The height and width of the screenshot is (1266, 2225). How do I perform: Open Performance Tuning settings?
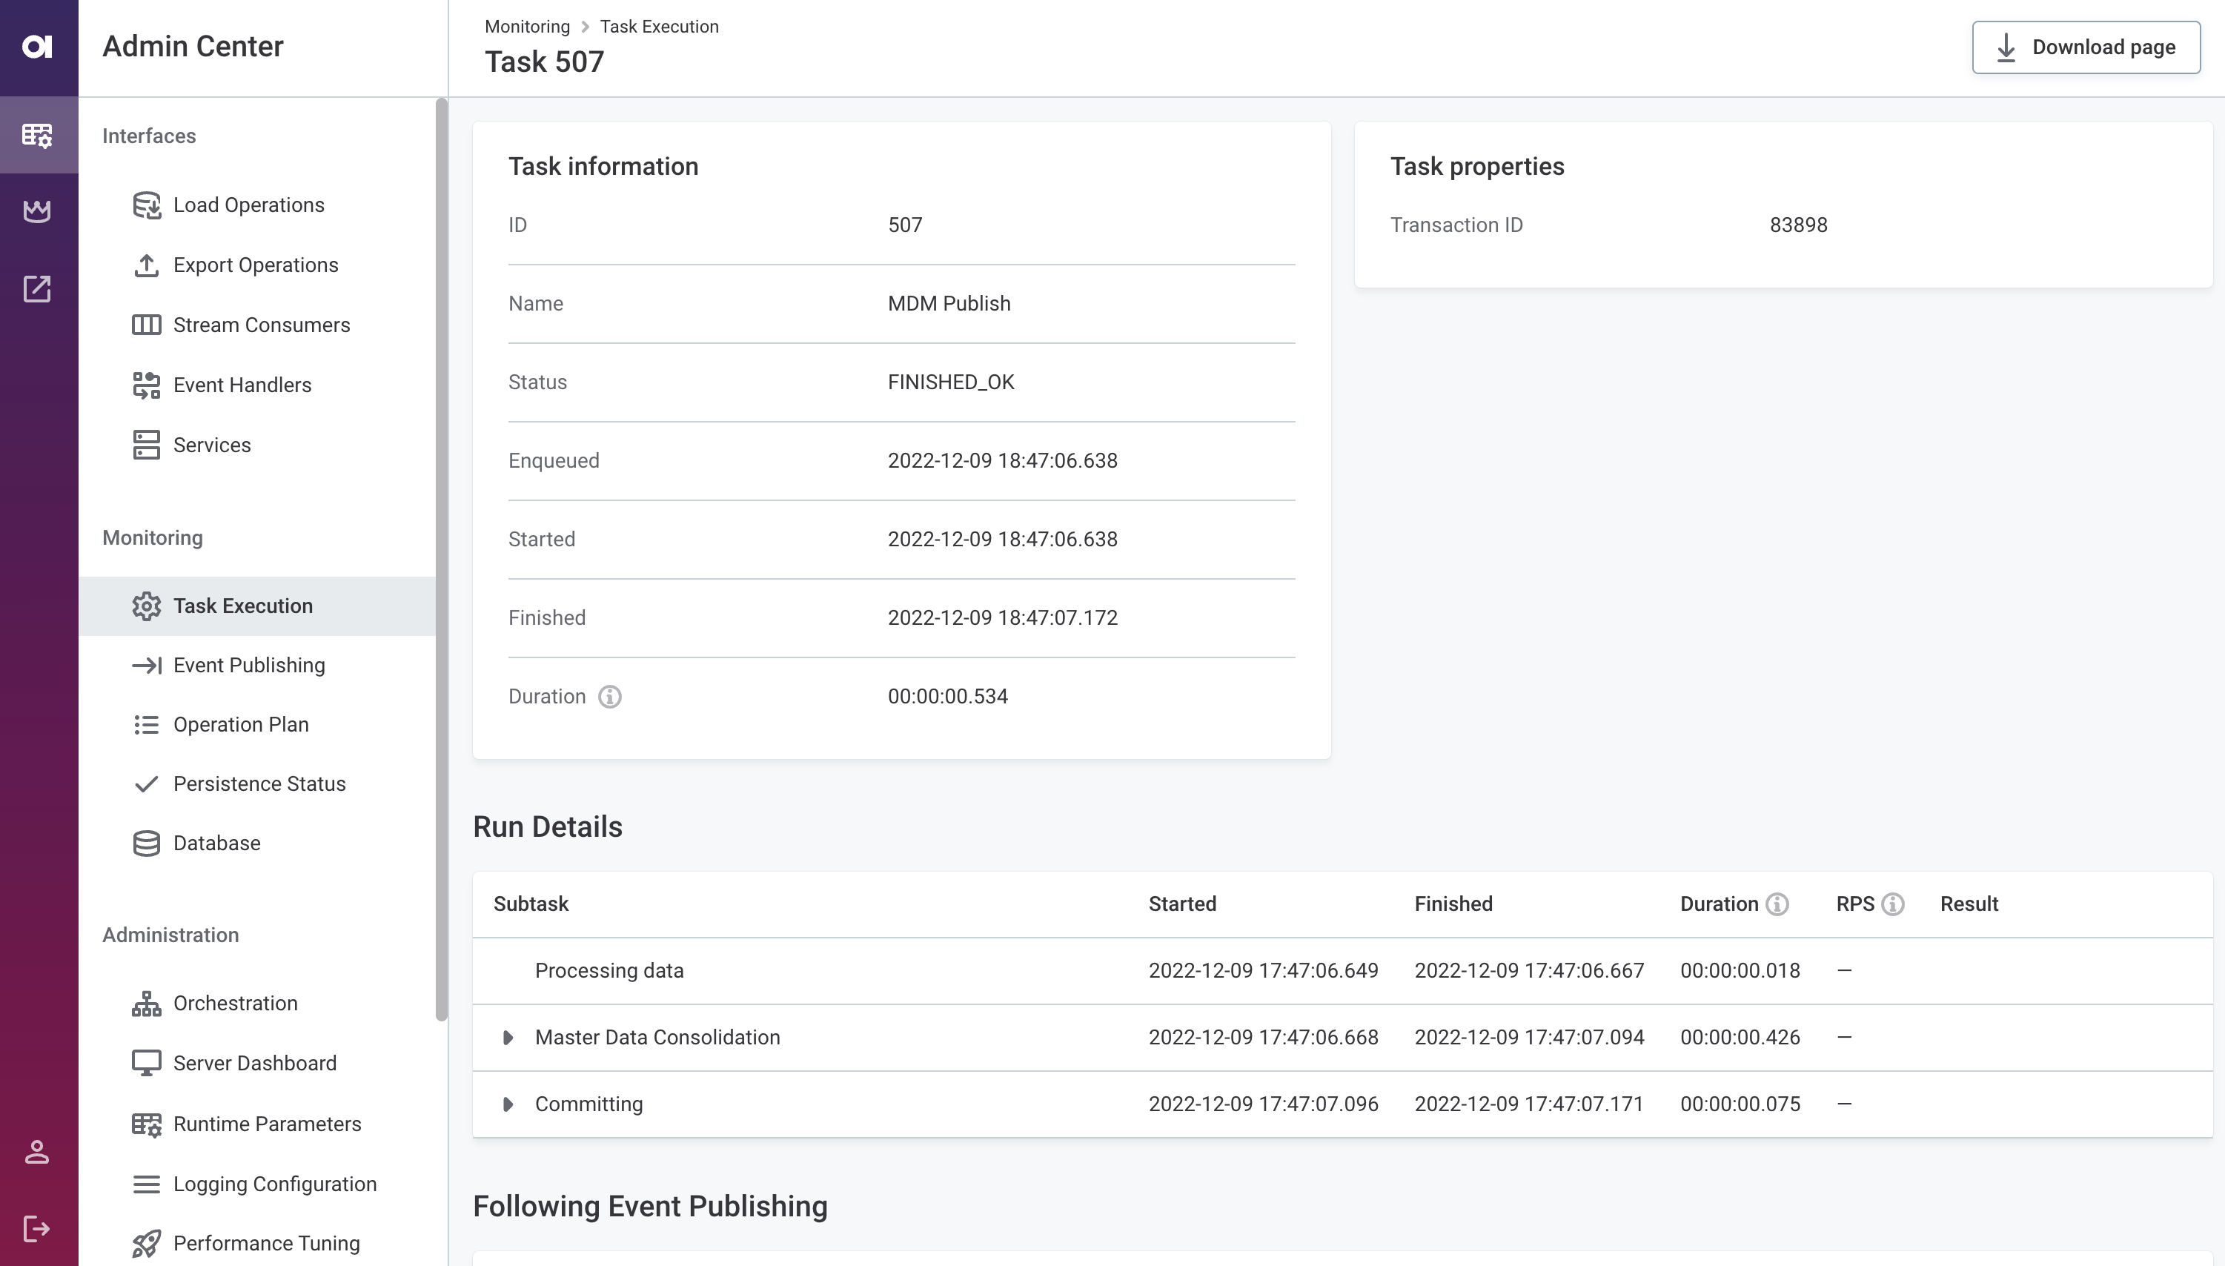point(265,1242)
